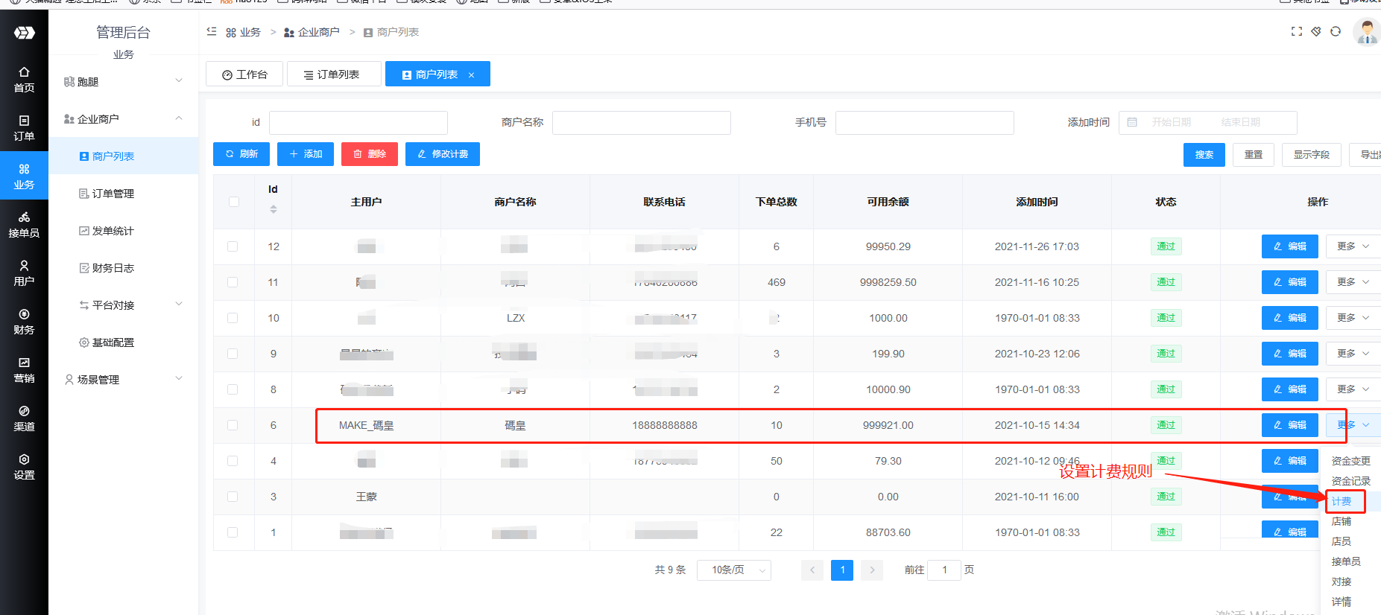Click the 前往 page number input
Image resolution: width=1381 pixels, height=615 pixels.
944,570
